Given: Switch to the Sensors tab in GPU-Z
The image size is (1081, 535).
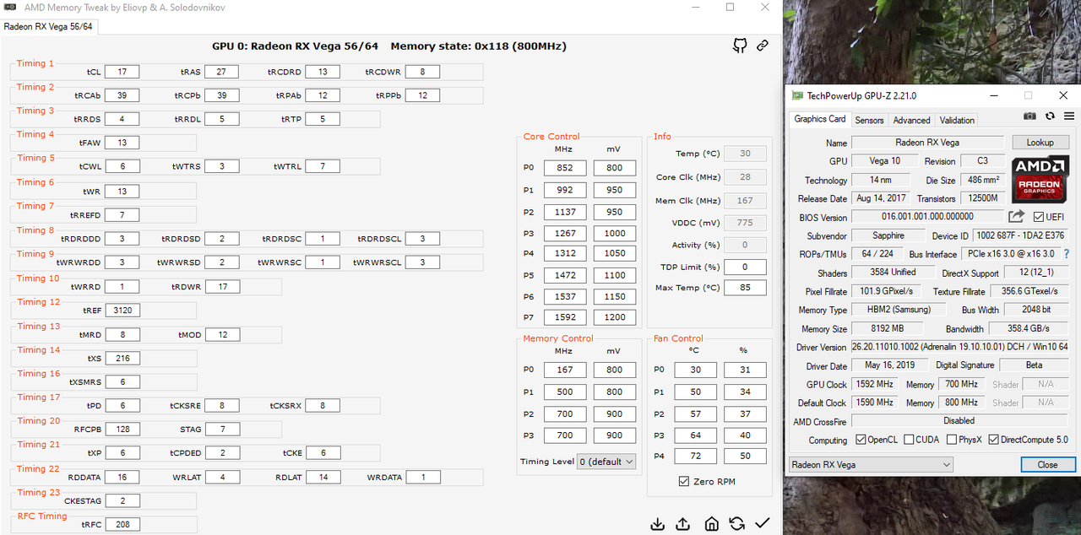Looking at the screenshot, I should pos(869,120).
